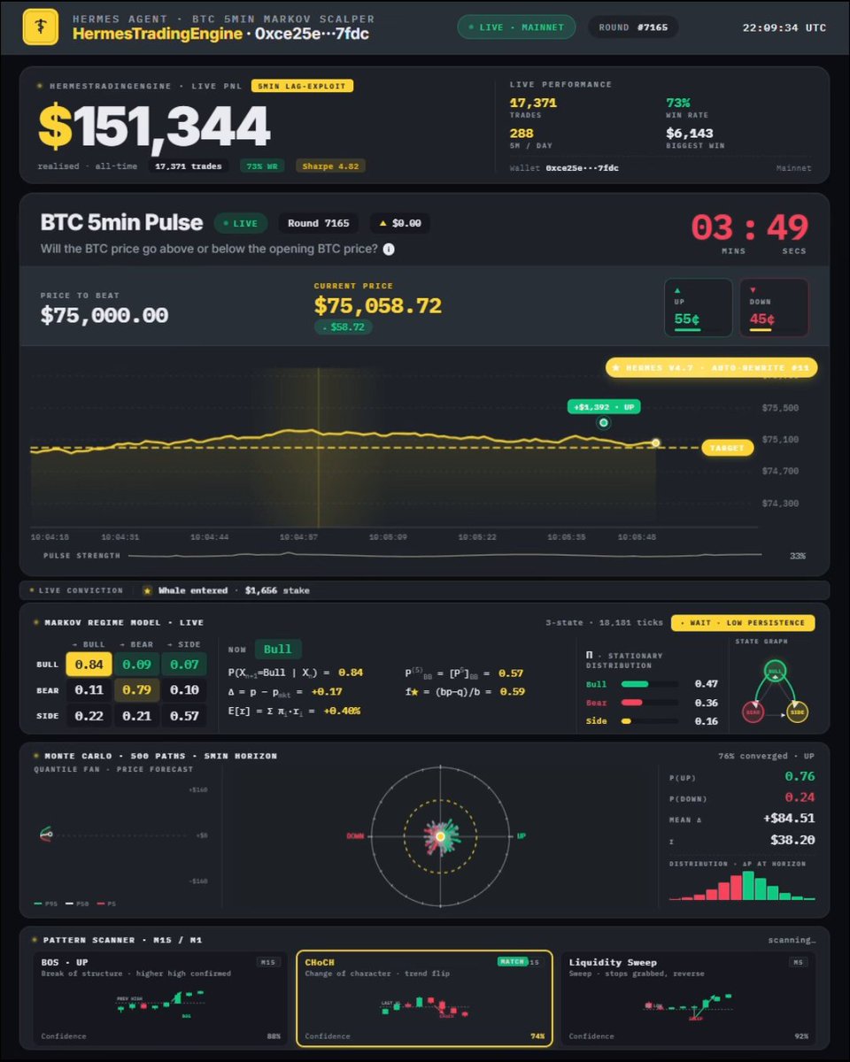Click the Pulse Strength line

(x=444, y=556)
